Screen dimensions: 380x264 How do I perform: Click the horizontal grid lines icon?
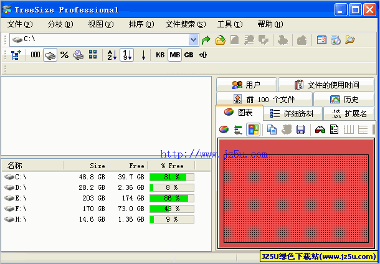(x=363, y=130)
